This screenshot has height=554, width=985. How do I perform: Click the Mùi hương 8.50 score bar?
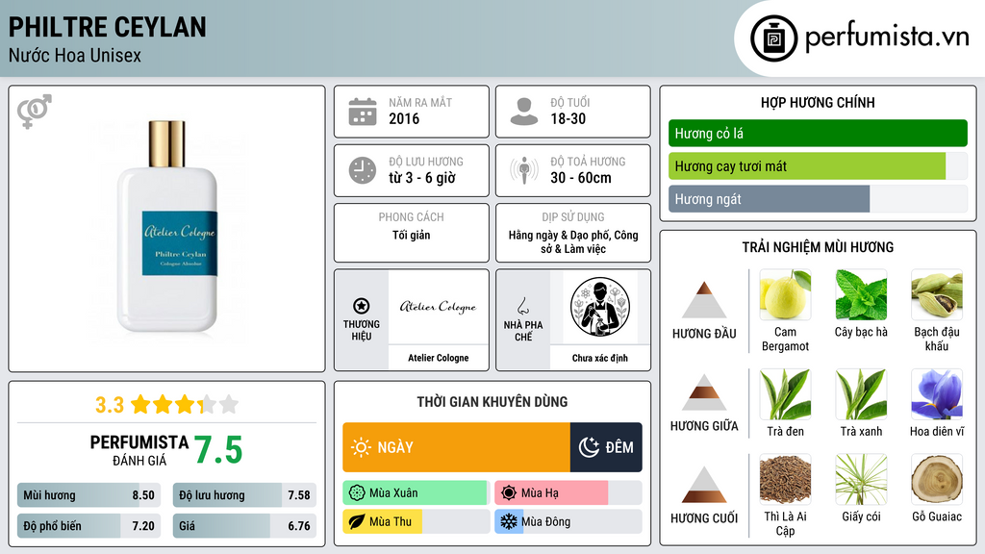pyautogui.click(x=88, y=495)
